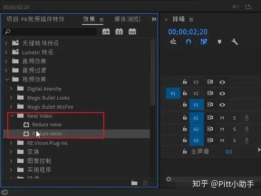Screen dimensions: 261x196
Task: Toggle Linked Selection icon
Action: (x=204, y=42)
